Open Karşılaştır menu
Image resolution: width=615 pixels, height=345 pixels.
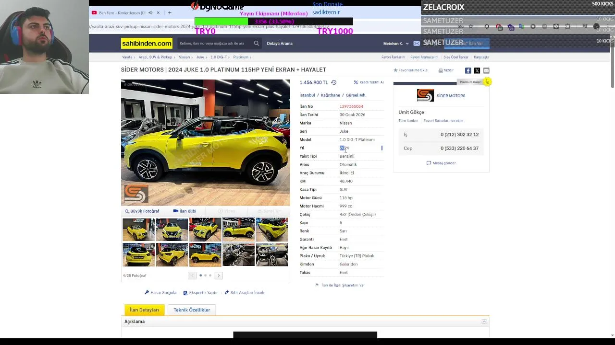pyautogui.click(x=481, y=57)
